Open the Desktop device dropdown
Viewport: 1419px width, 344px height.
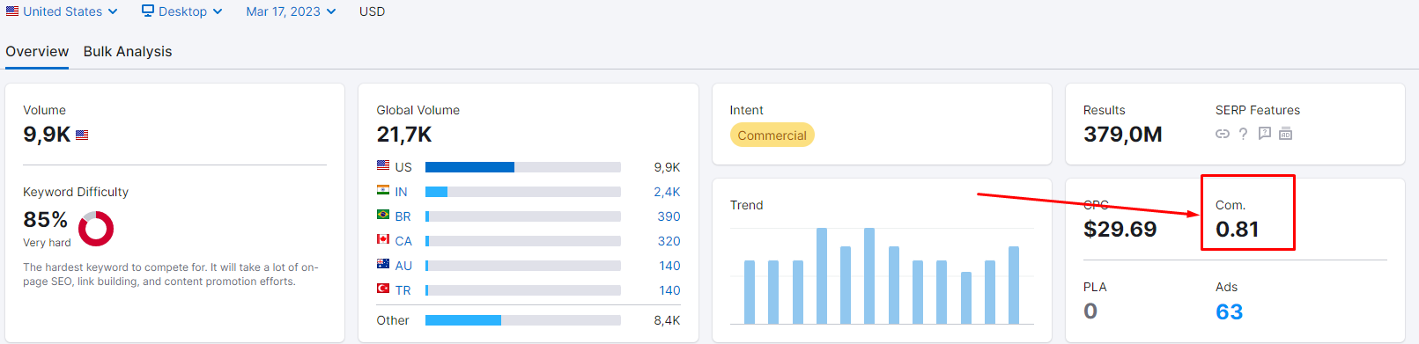pos(181,11)
